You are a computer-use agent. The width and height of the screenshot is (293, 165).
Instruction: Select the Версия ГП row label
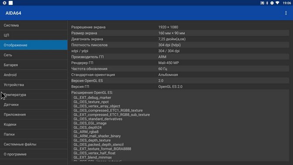[80, 86]
